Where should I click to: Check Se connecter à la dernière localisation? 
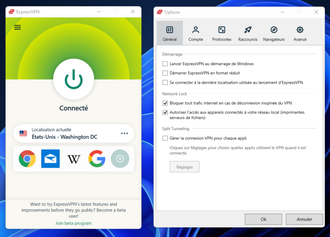pos(165,83)
